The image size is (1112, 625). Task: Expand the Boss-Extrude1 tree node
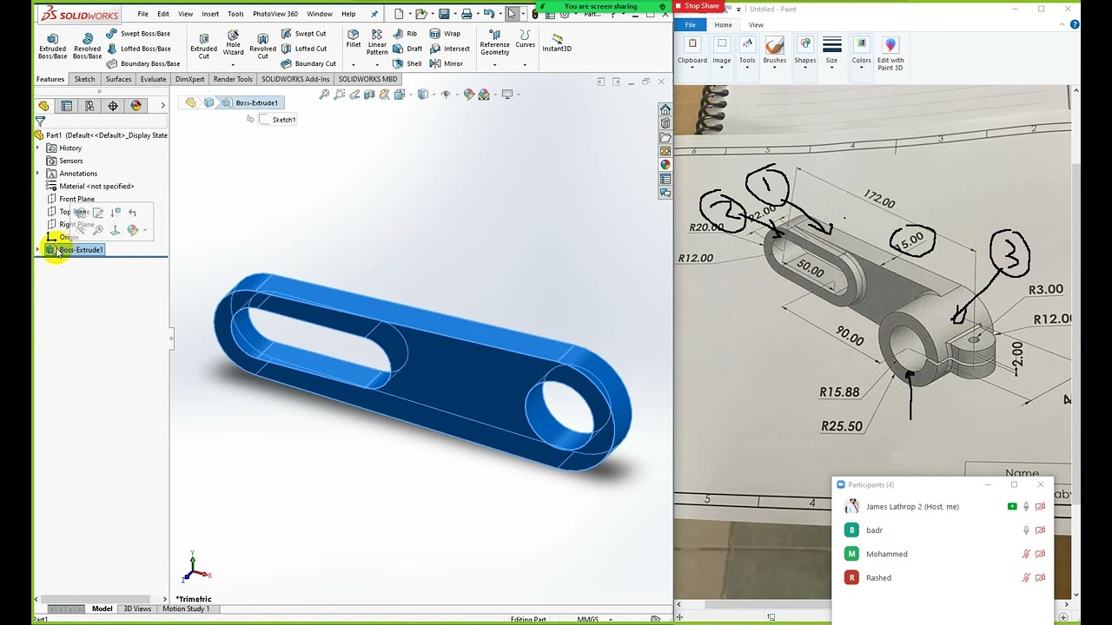click(38, 250)
